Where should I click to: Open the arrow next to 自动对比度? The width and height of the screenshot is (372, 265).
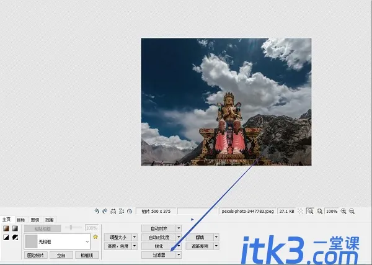[179, 237]
